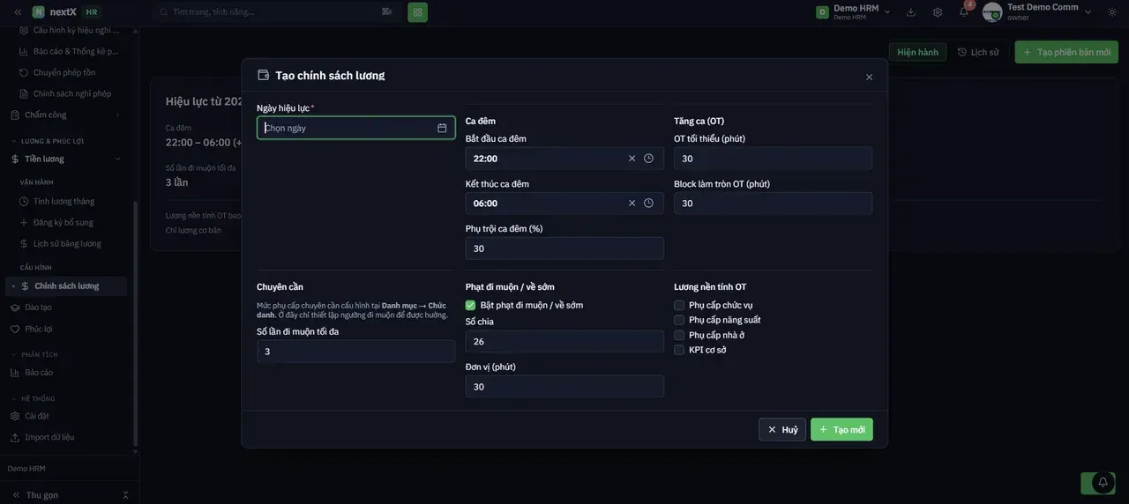Screen dimensions: 1129x504
Task: Open the settings gear in top bar
Action: tap(938, 12)
